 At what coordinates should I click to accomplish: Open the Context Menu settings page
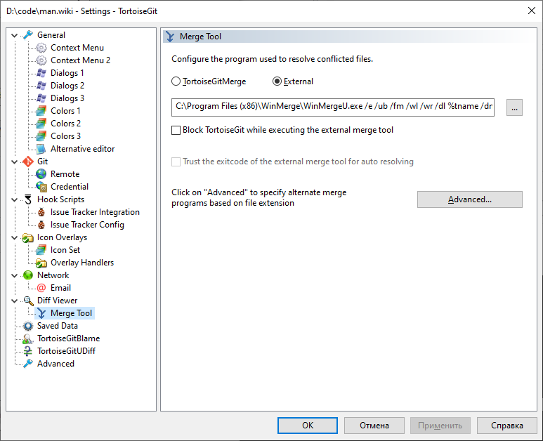pyautogui.click(x=77, y=48)
